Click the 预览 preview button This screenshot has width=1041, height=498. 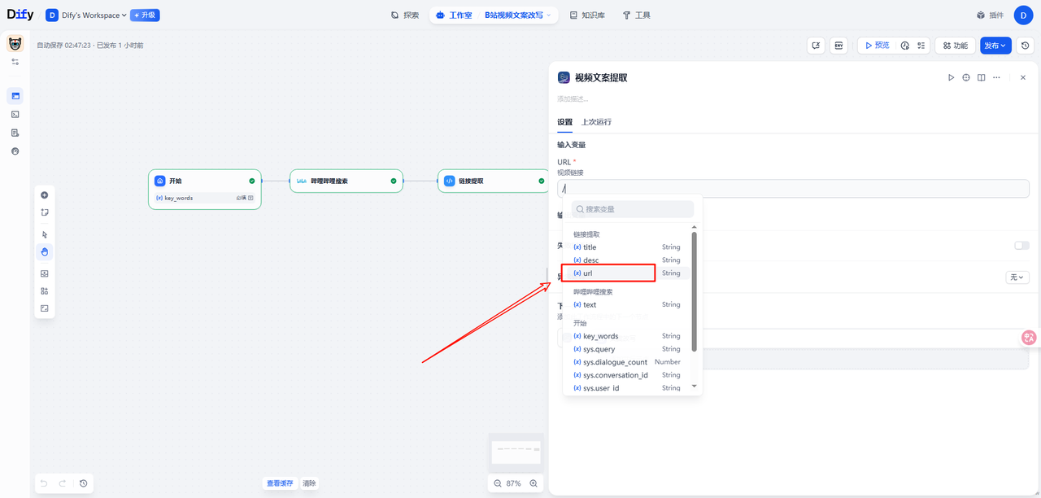point(876,46)
